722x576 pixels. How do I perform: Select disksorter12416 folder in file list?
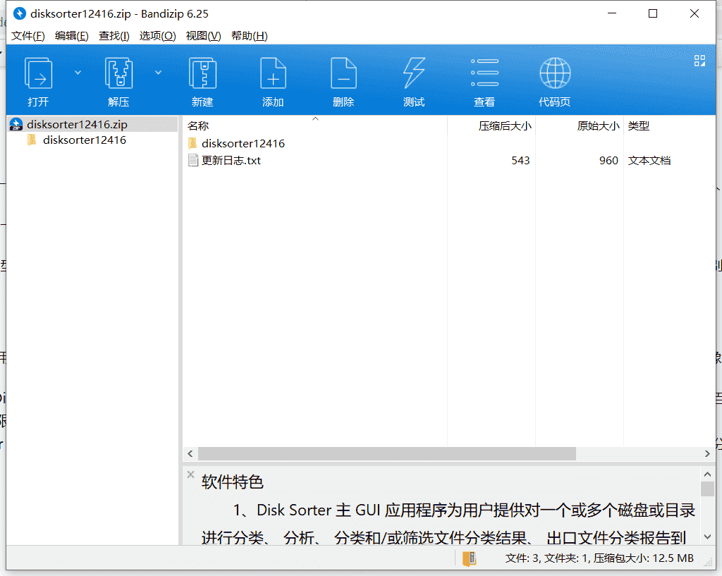243,143
